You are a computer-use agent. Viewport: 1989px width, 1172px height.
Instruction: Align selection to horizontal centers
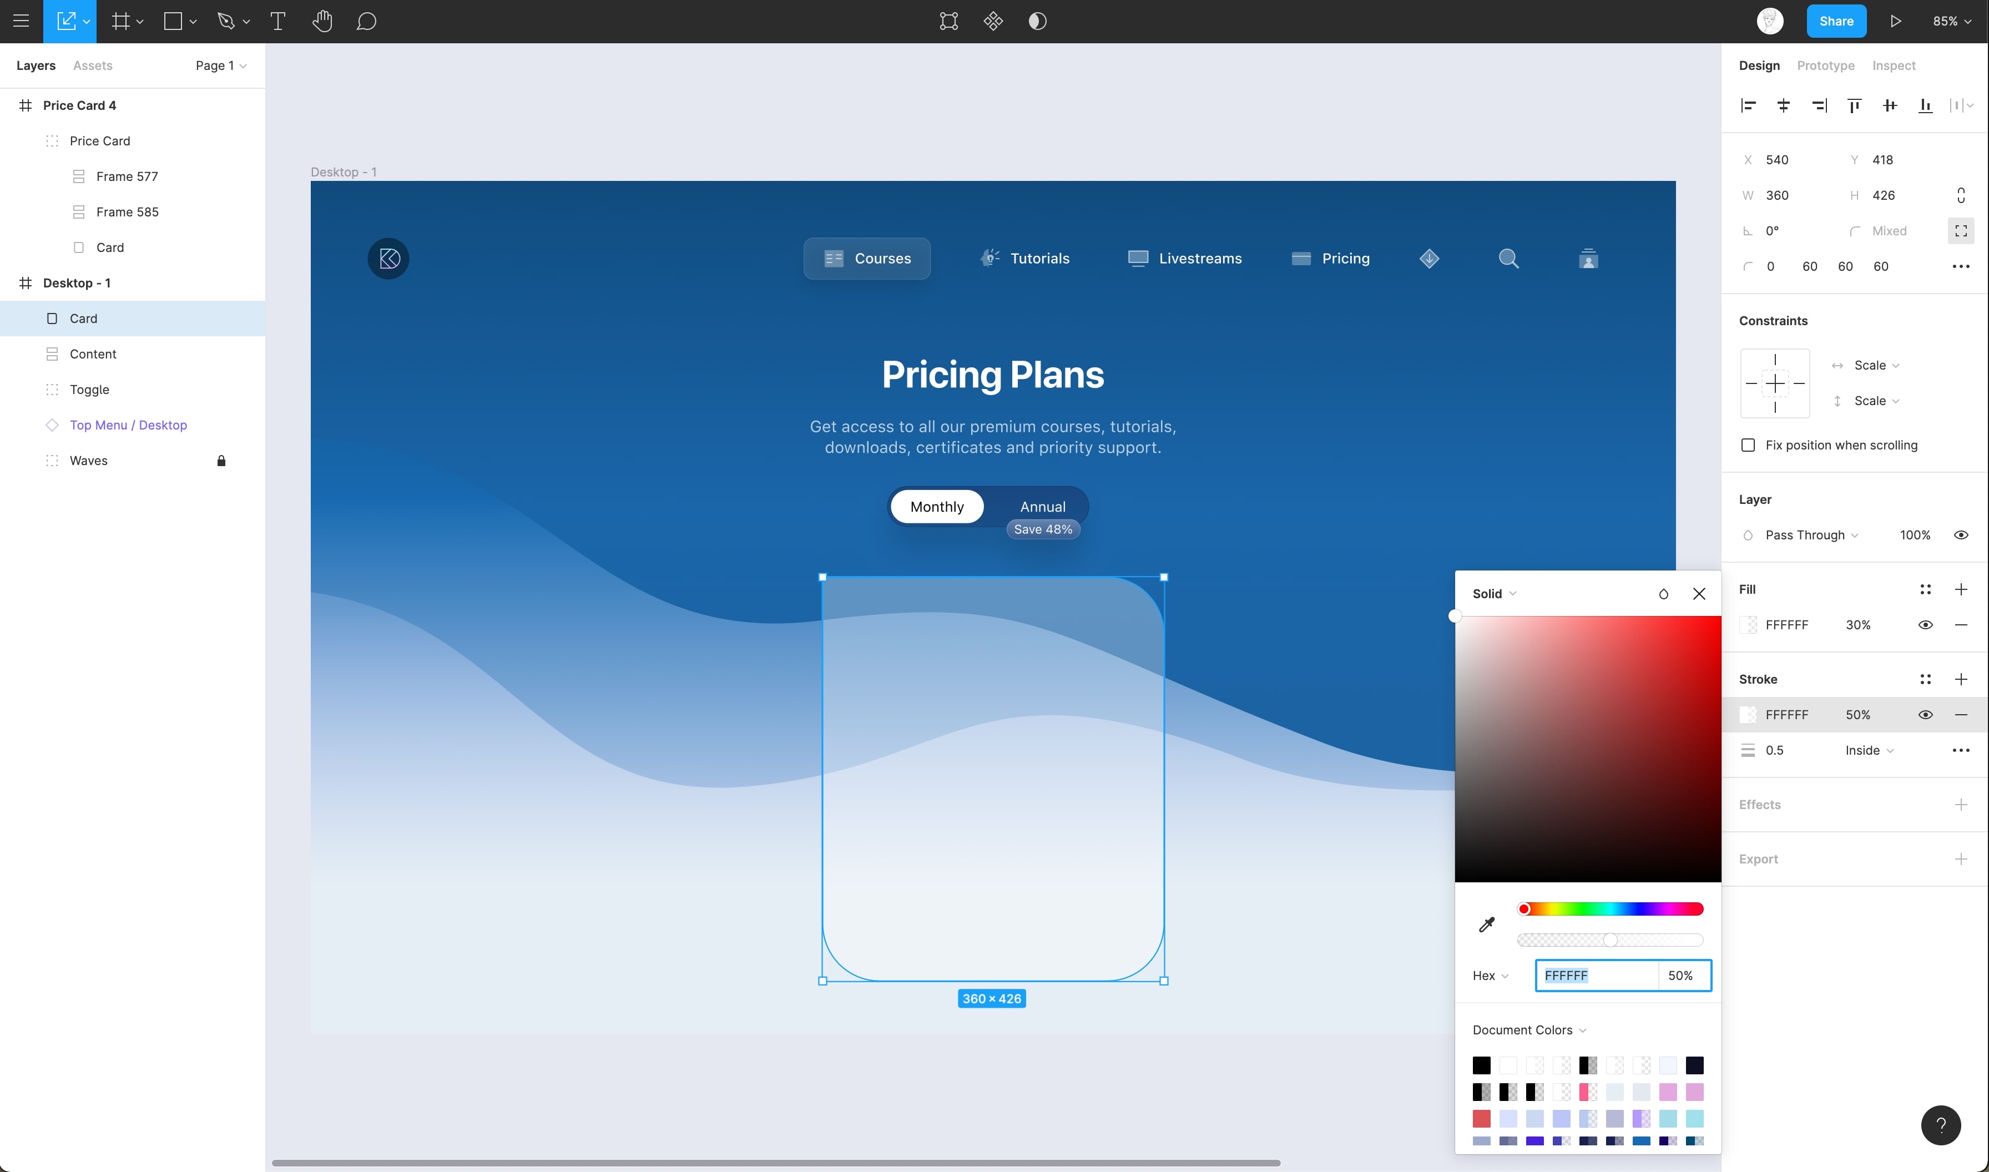(x=1784, y=105)
